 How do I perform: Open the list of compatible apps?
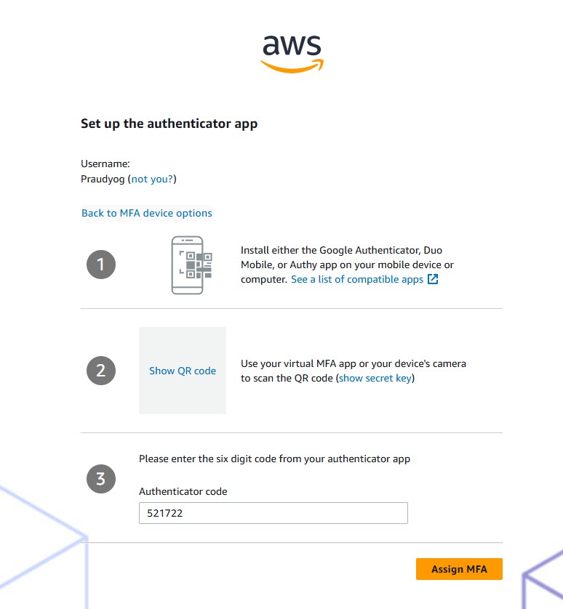(356, 279)
